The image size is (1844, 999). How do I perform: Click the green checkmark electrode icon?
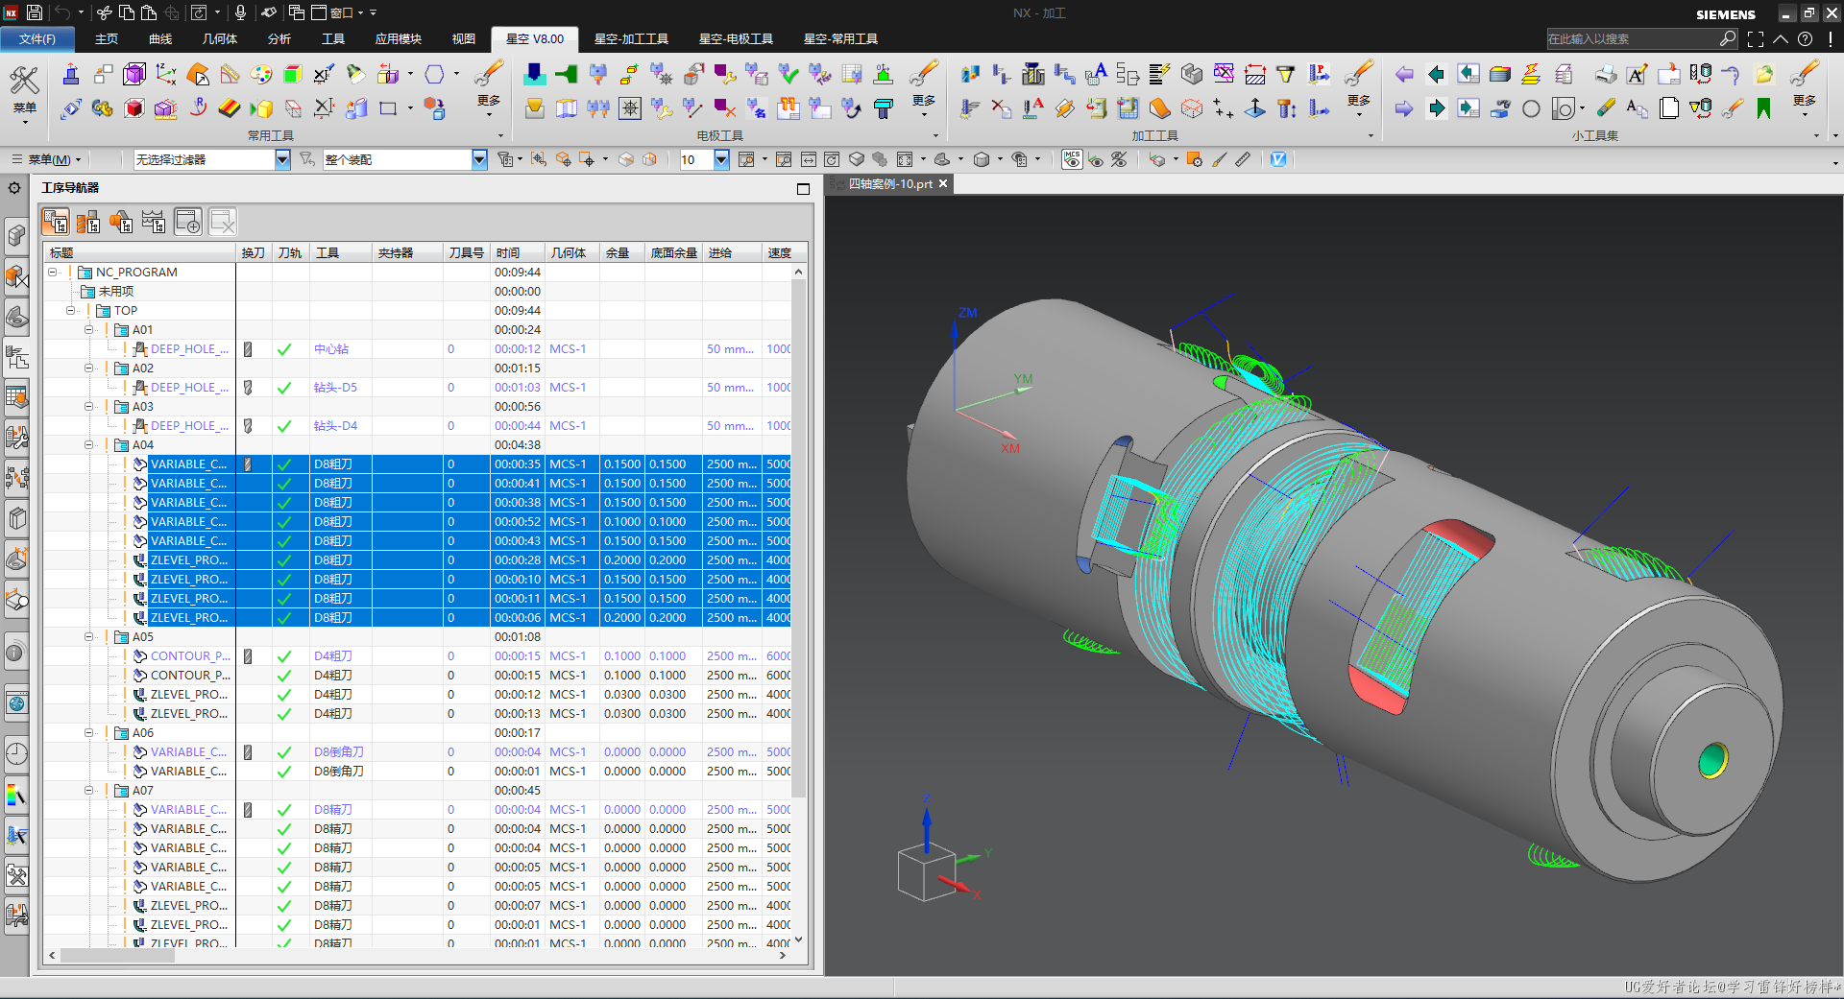click(789, 74)
